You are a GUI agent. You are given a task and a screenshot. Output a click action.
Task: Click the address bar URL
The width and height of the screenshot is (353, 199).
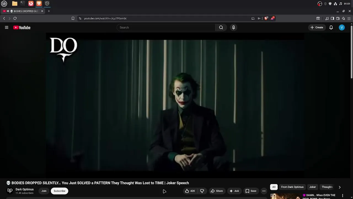click(105, 18)
